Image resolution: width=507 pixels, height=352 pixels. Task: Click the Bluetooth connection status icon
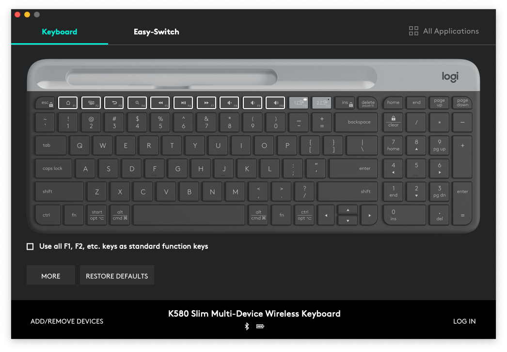(247, 326)
